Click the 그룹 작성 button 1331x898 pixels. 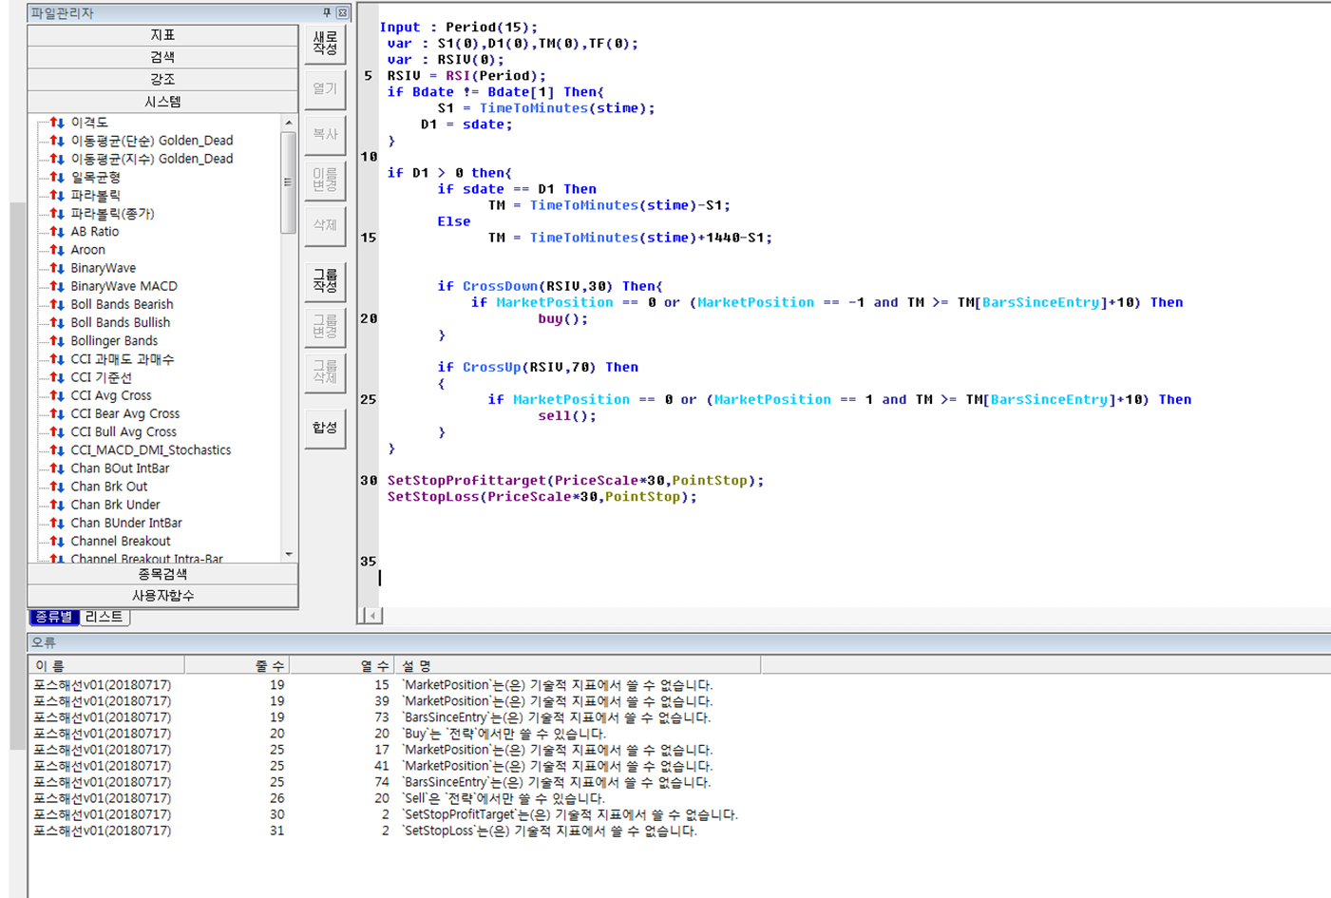325,280
